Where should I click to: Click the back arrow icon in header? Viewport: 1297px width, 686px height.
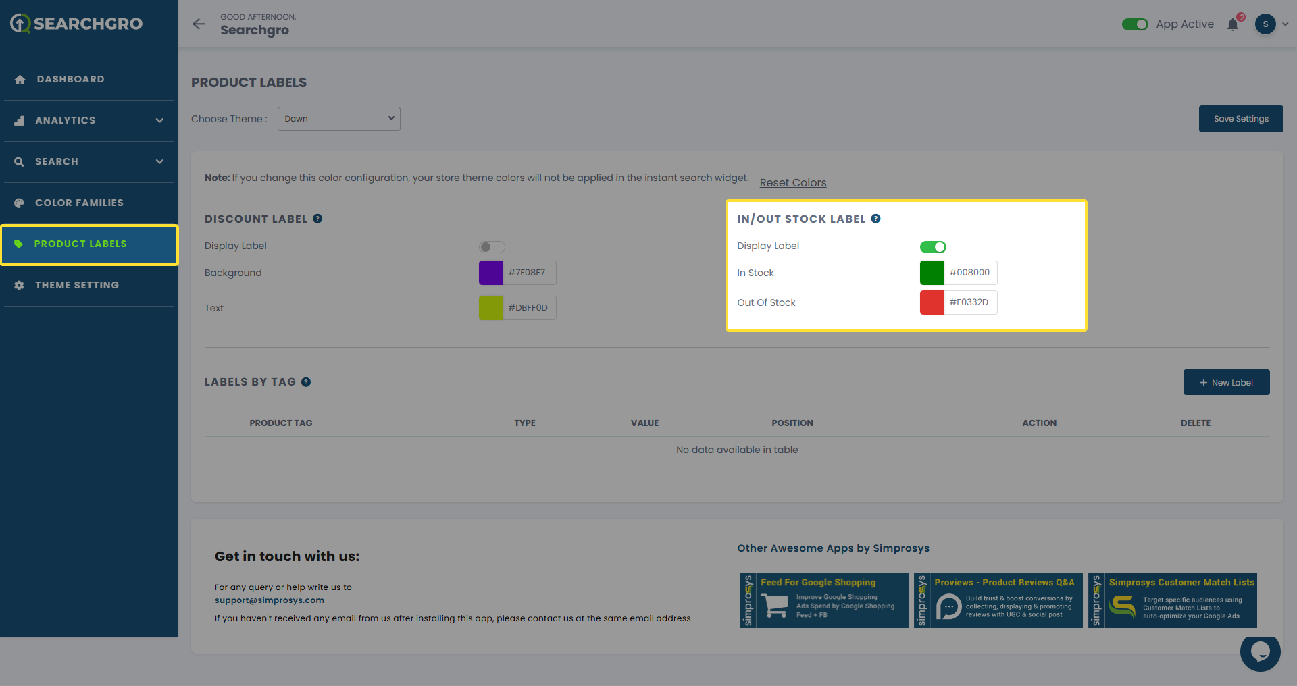click(x=199, y=24)
